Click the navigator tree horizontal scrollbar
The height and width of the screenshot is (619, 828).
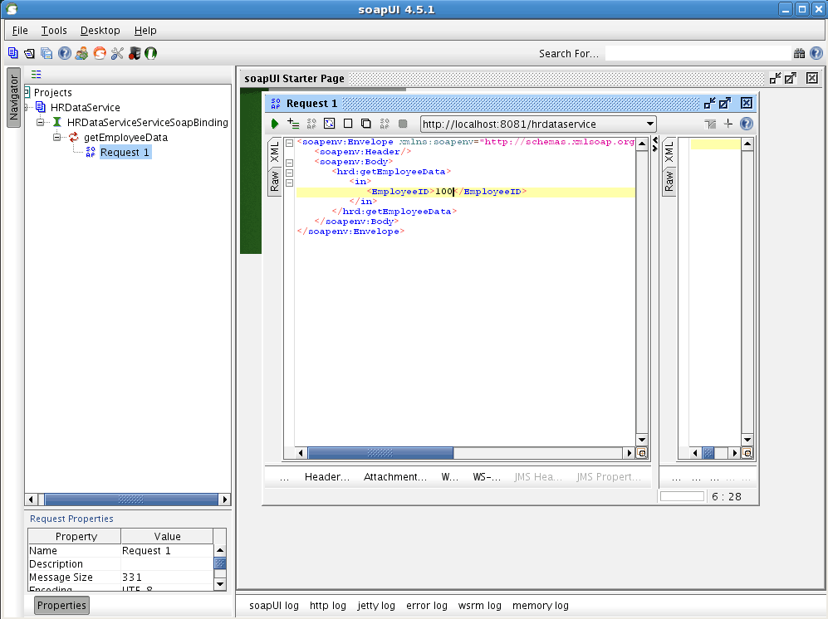pyautogui.click(x=131, y=500)
